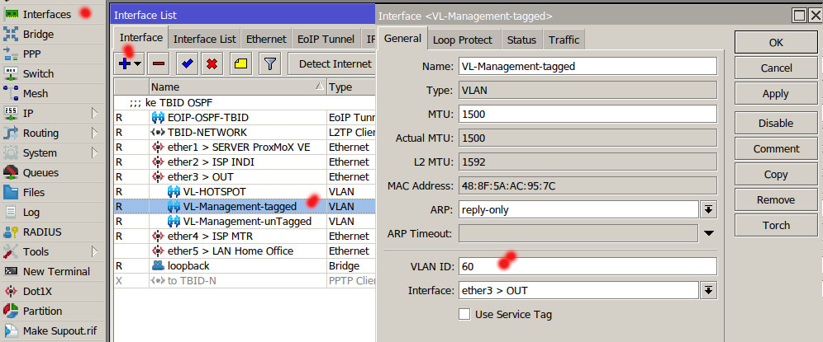Open Interfaces in the sidebar menu
823x342 pixels.
coord(46,14)
